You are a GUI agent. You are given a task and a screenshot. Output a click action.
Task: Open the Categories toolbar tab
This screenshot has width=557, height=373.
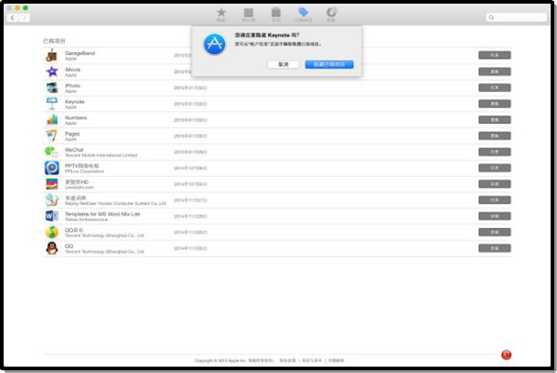click(275, 13)
